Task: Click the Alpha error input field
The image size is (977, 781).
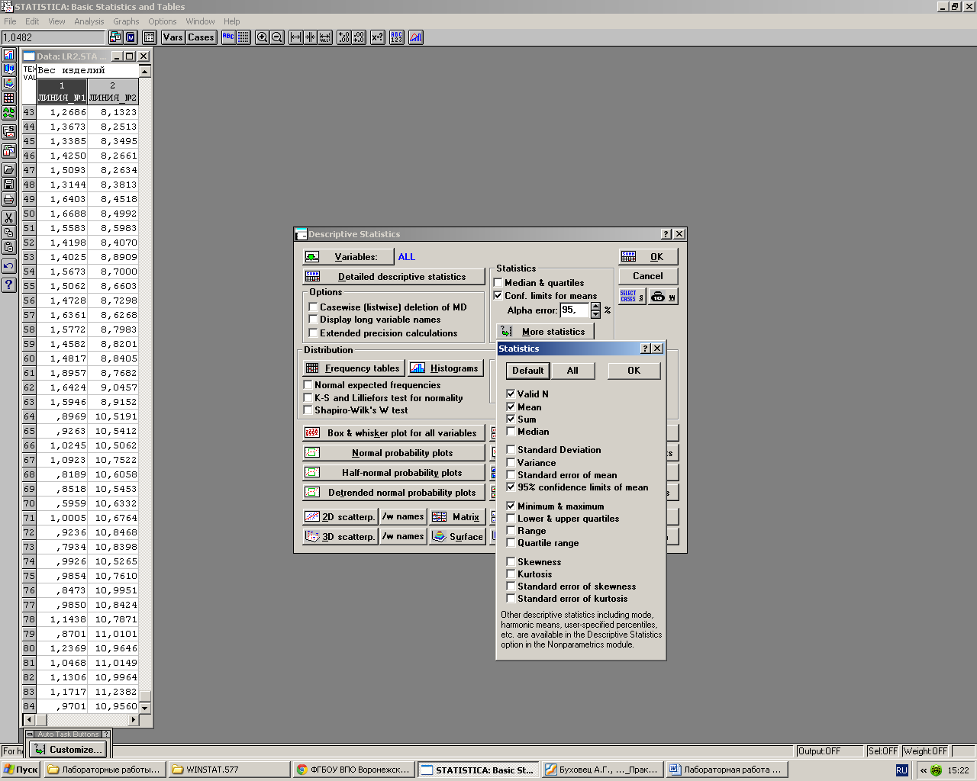Action: 575,310
